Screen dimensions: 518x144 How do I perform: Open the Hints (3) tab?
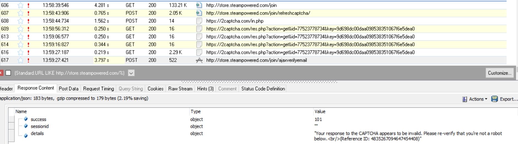[205, 89]
